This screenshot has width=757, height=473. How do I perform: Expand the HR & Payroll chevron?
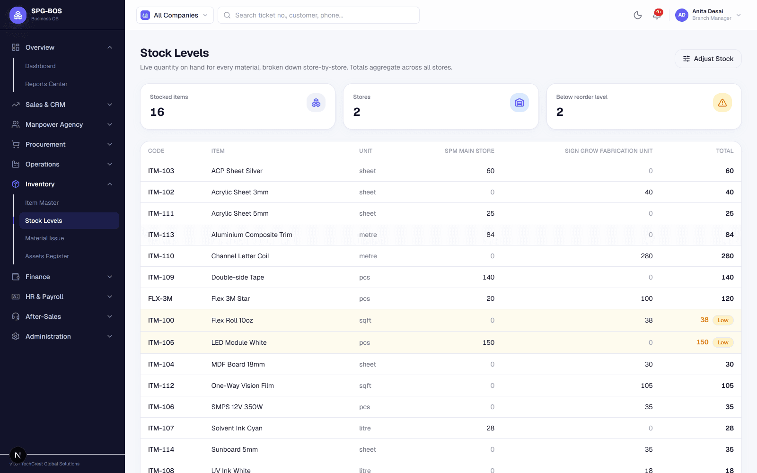[110, 297]
